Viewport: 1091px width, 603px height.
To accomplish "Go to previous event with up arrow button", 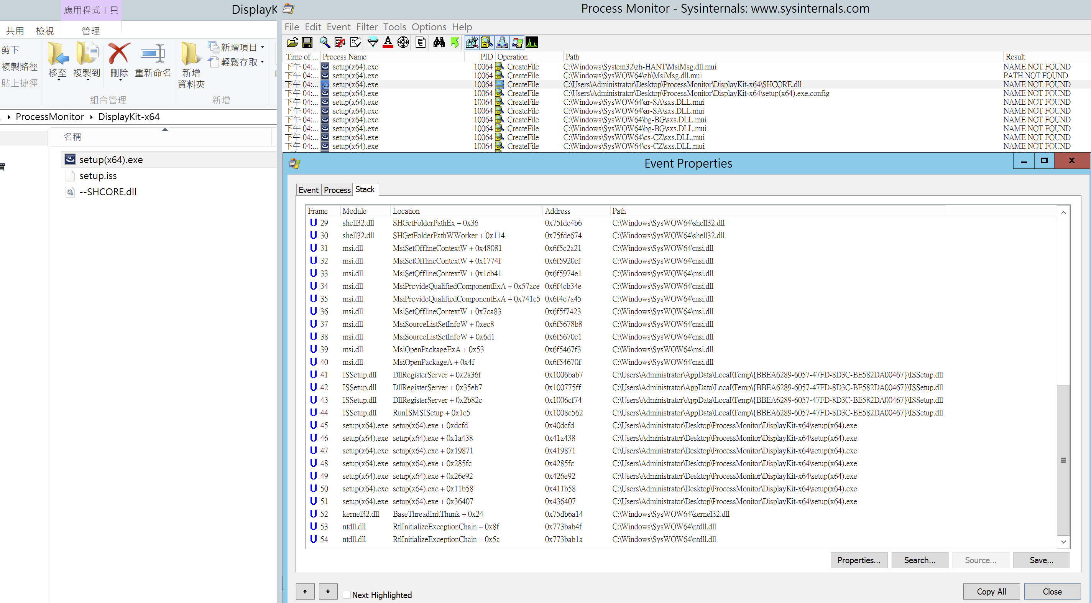I will click(305, 591).
